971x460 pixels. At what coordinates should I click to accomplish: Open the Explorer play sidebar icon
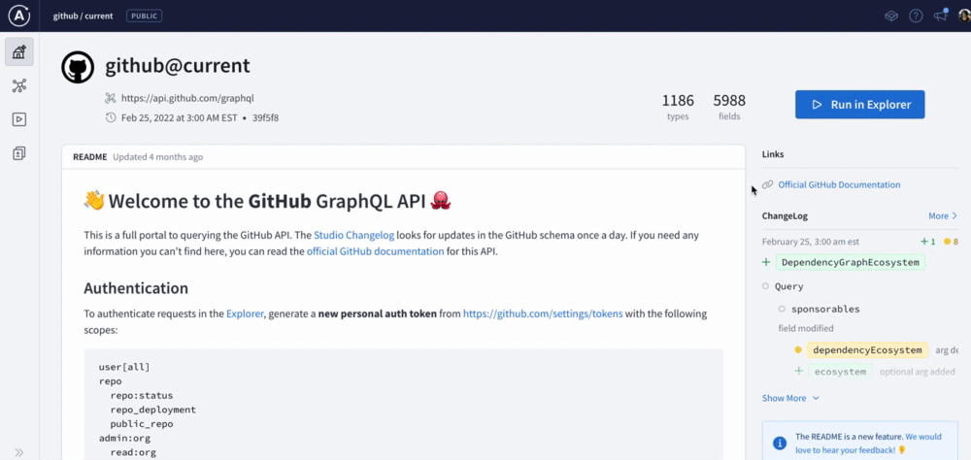click(x=19, y=119)
